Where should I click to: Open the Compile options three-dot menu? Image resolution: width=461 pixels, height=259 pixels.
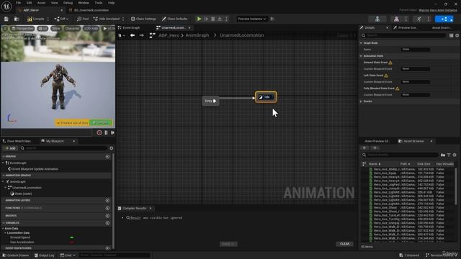click(x=48, y=19)
